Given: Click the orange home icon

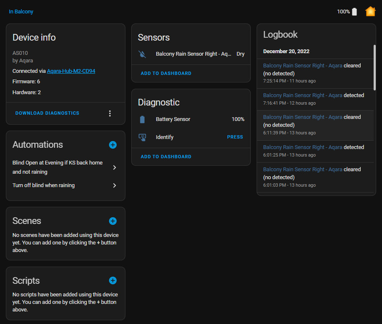Looking at the screenshot, I should pyautogui.click(x=370, y=11).
